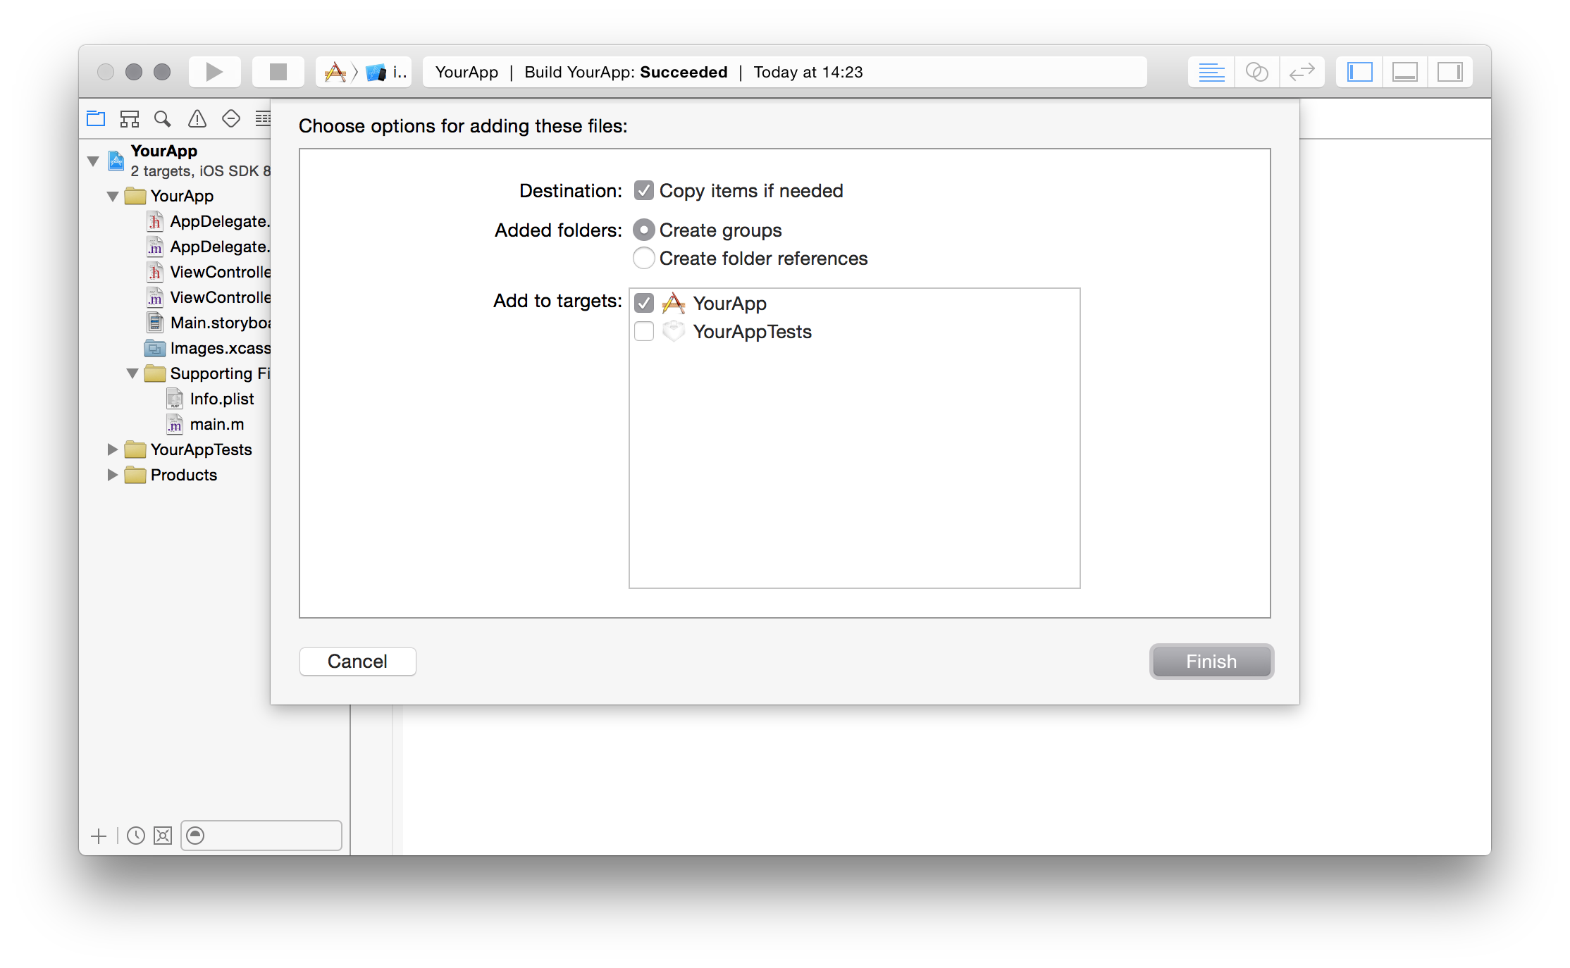
Task: Expand the YourAppTests folder
Action: 112,449
